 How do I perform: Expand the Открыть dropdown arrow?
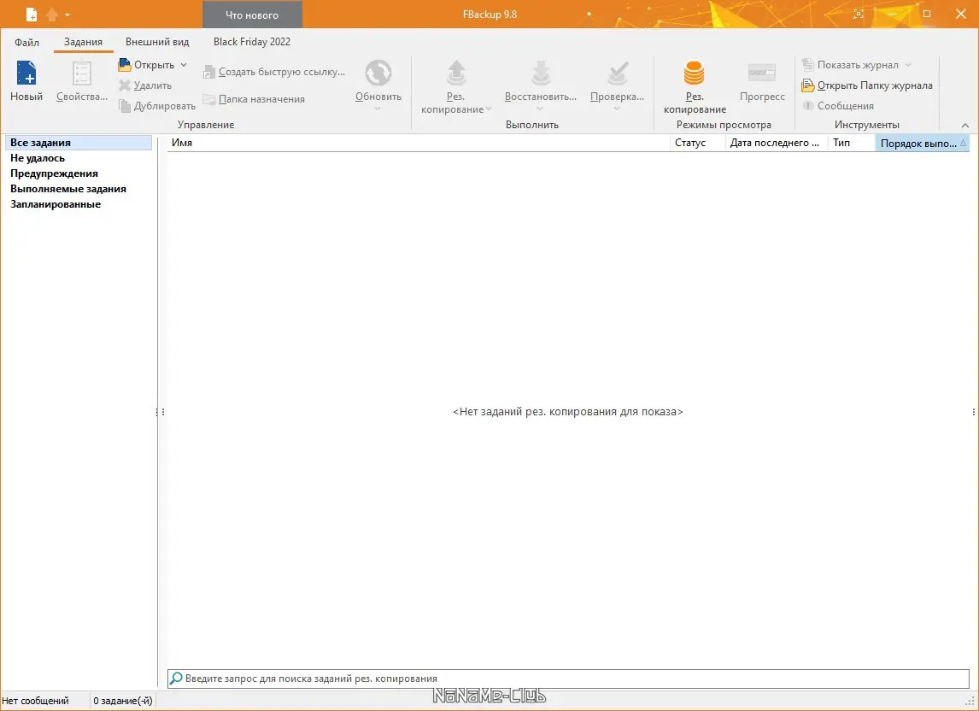coord(184,64)
